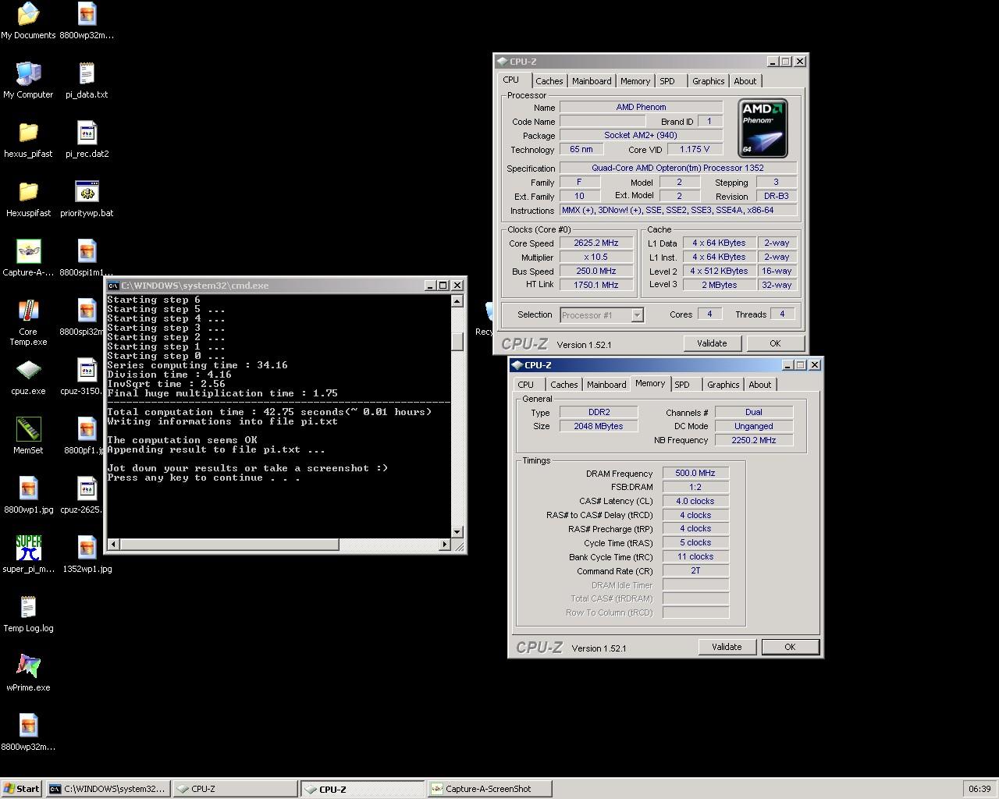Click the HT Link value 1750.1 MHz
The width and height of the screenshot is (999, 799).
click(x=596, y=285)
